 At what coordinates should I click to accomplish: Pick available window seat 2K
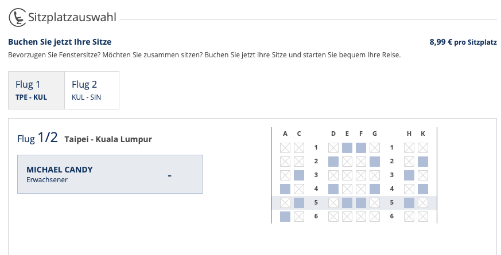click(423, 162)
